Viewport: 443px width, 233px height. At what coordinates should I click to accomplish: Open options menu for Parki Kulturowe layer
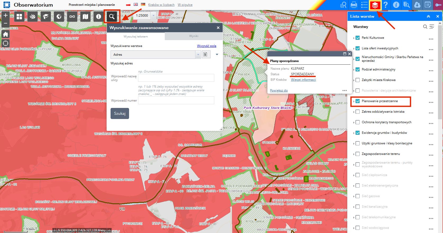point(431,39)
